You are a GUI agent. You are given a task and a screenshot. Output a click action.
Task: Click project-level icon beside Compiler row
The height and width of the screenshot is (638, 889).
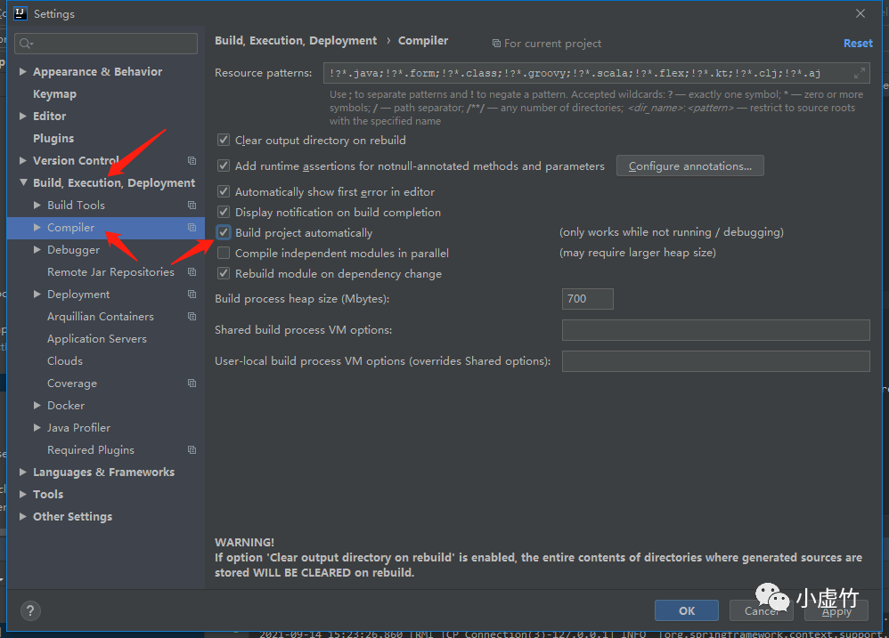[x=192, y=228]
